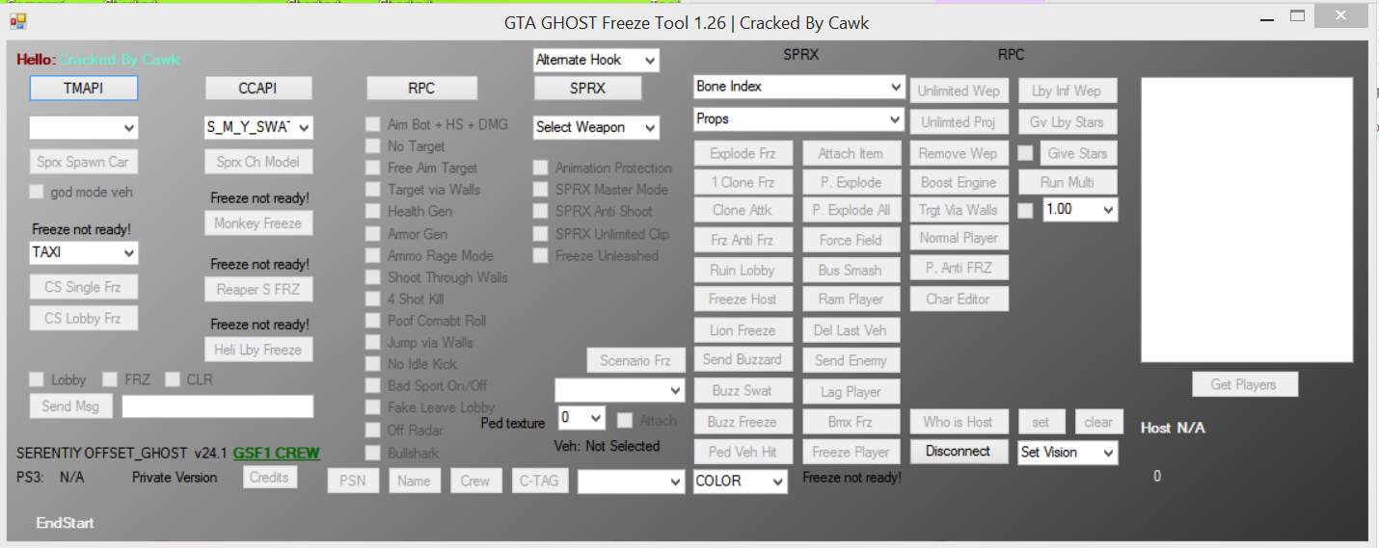Open the COLOR dropdown
This screenshot has width=1379, height=548.
tap(741, 482)
